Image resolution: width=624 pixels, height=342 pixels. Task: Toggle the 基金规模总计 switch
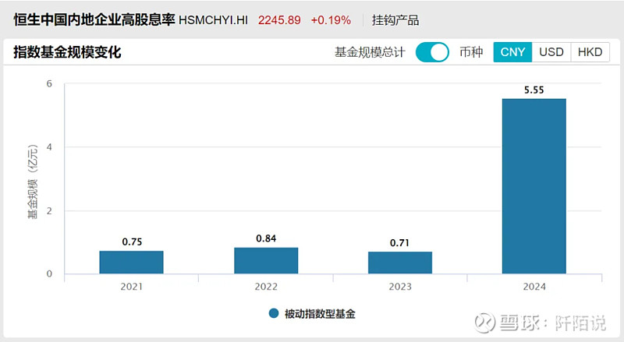[x=432, y=52]
